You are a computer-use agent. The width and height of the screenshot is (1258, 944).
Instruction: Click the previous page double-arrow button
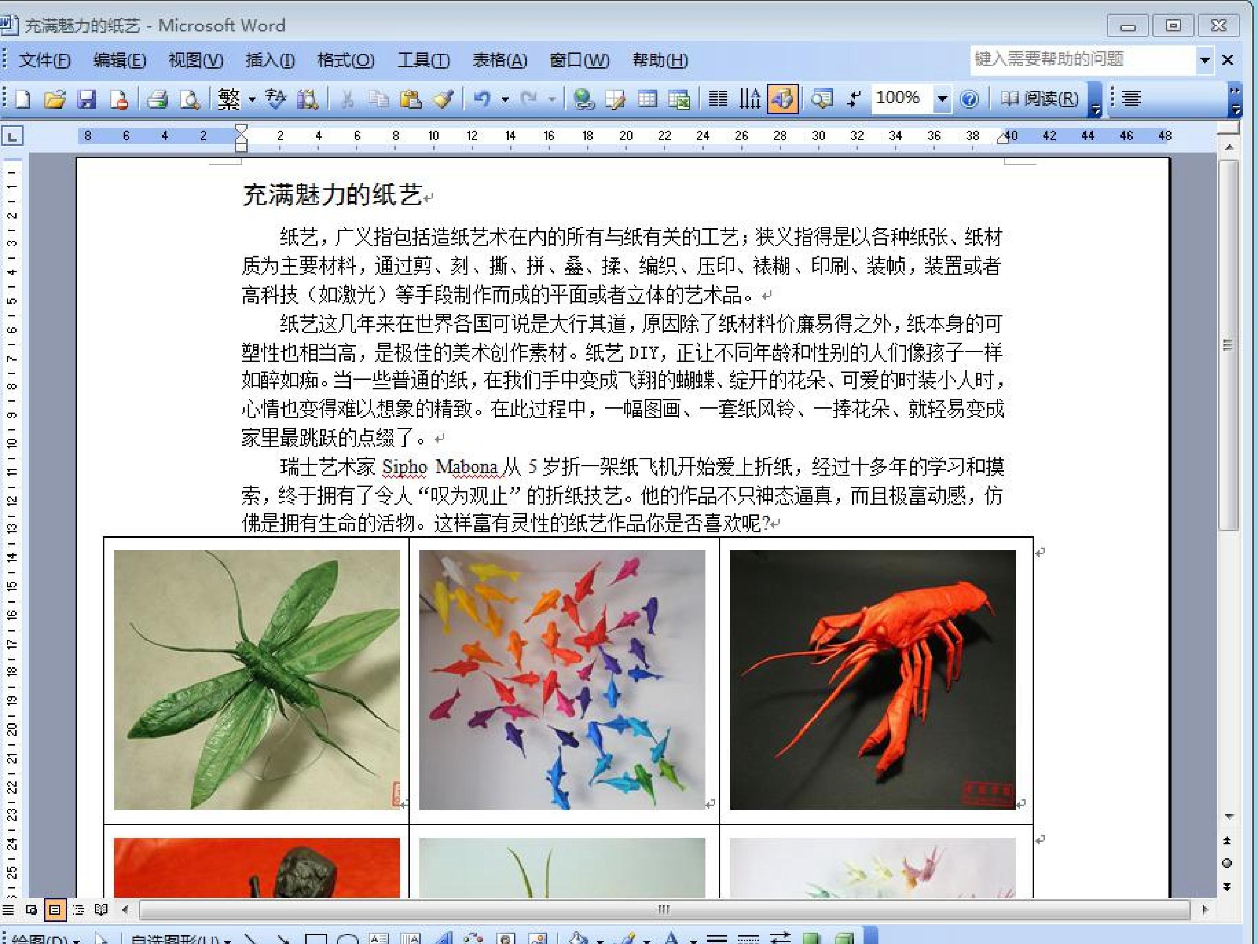1227,840
